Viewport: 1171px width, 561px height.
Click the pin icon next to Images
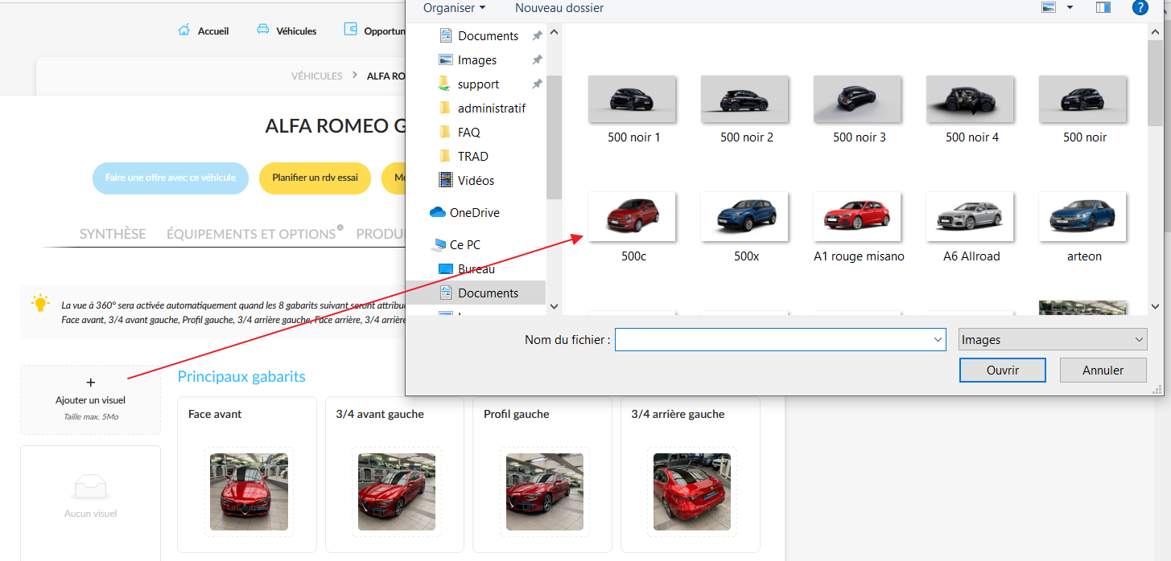coord(537,60)
